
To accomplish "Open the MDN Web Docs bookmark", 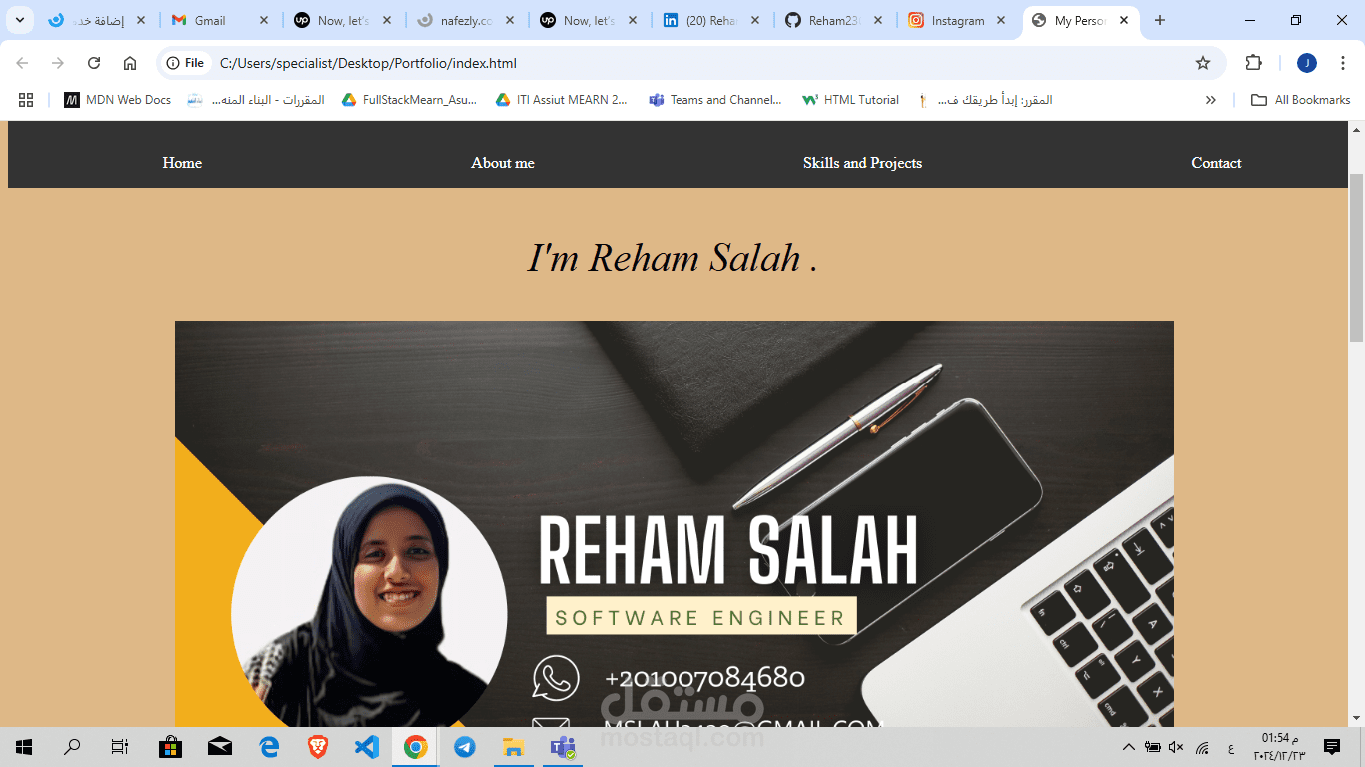I will pyautogui.click(x=118, y=100).
